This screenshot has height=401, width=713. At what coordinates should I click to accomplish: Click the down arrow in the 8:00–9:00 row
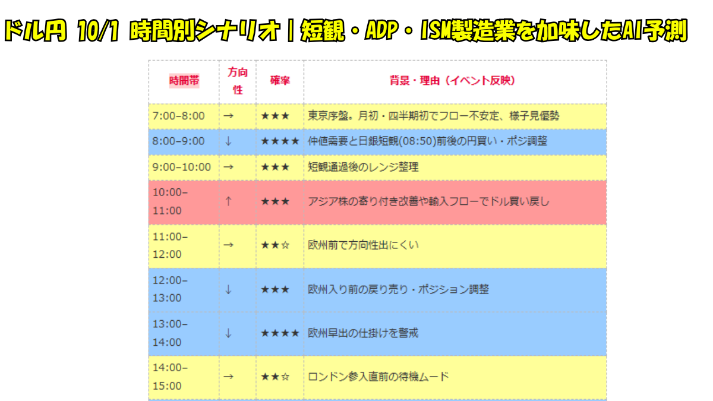pyautogui.click(x=228, y=141)
